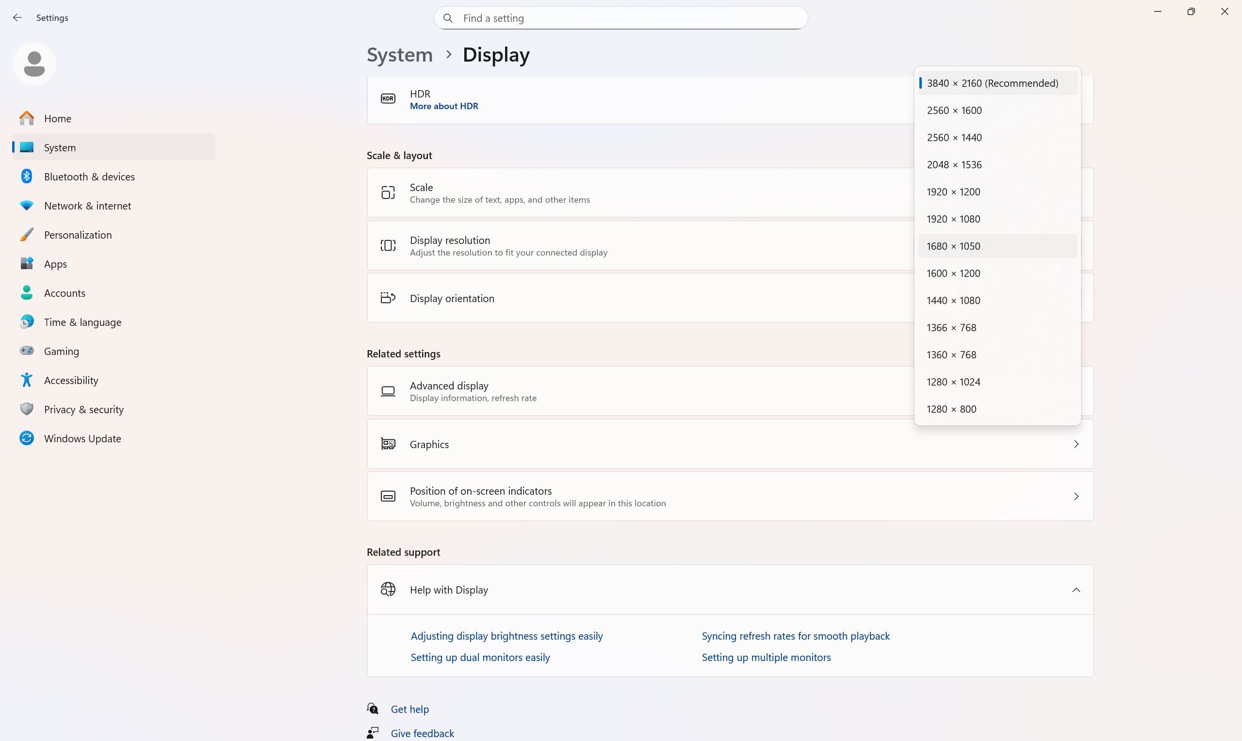Select 3840 × 2160 (Recommended) option
Image resolution: width=1242 pixels, height=741 pixels.
pos(992,83)
